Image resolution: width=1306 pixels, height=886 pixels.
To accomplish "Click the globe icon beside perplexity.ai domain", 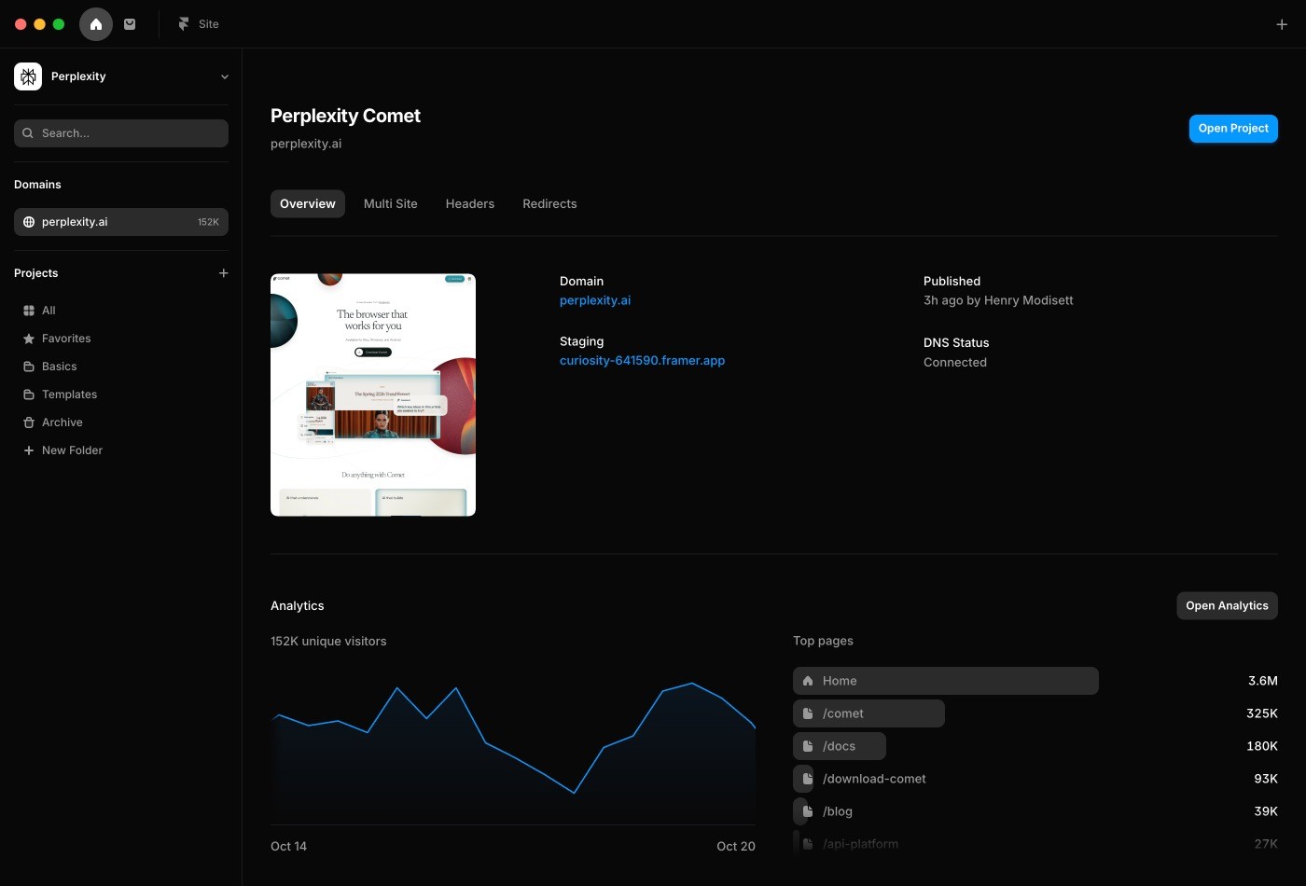I will 29,222.
